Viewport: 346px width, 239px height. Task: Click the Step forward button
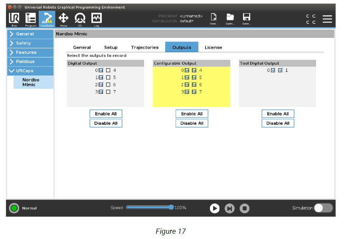[x=229, y=208]
